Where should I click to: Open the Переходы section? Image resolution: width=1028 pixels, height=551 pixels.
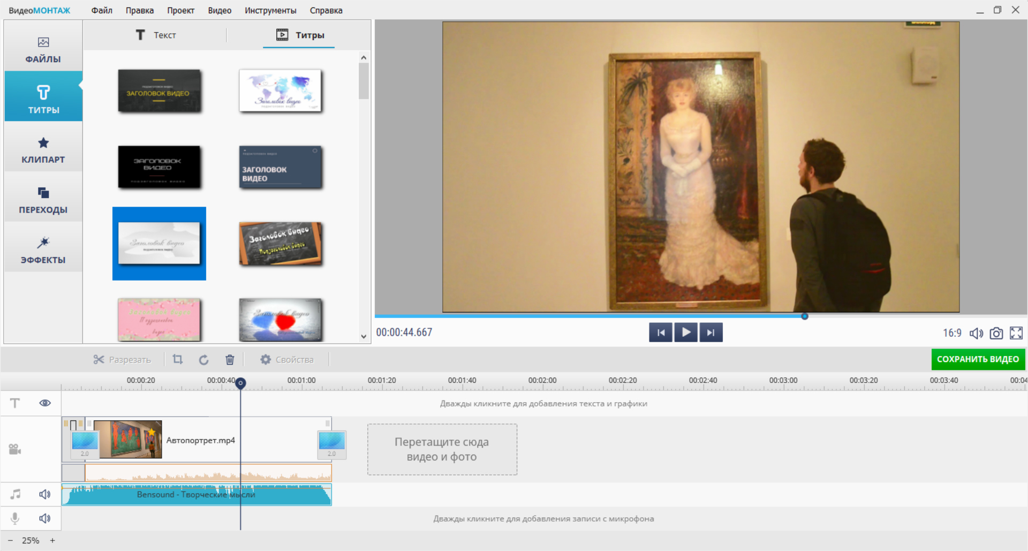tap(43, 200)
